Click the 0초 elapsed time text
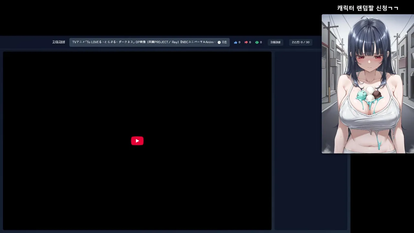The height and width of the screenshot is (233, 414). pyautogui.click(x=224, y=42)
